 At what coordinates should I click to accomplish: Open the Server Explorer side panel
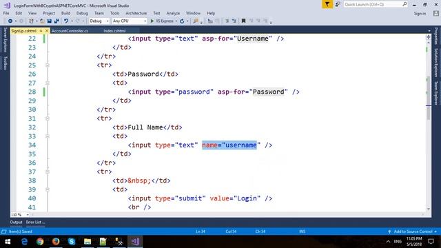(x=5, y=40)
